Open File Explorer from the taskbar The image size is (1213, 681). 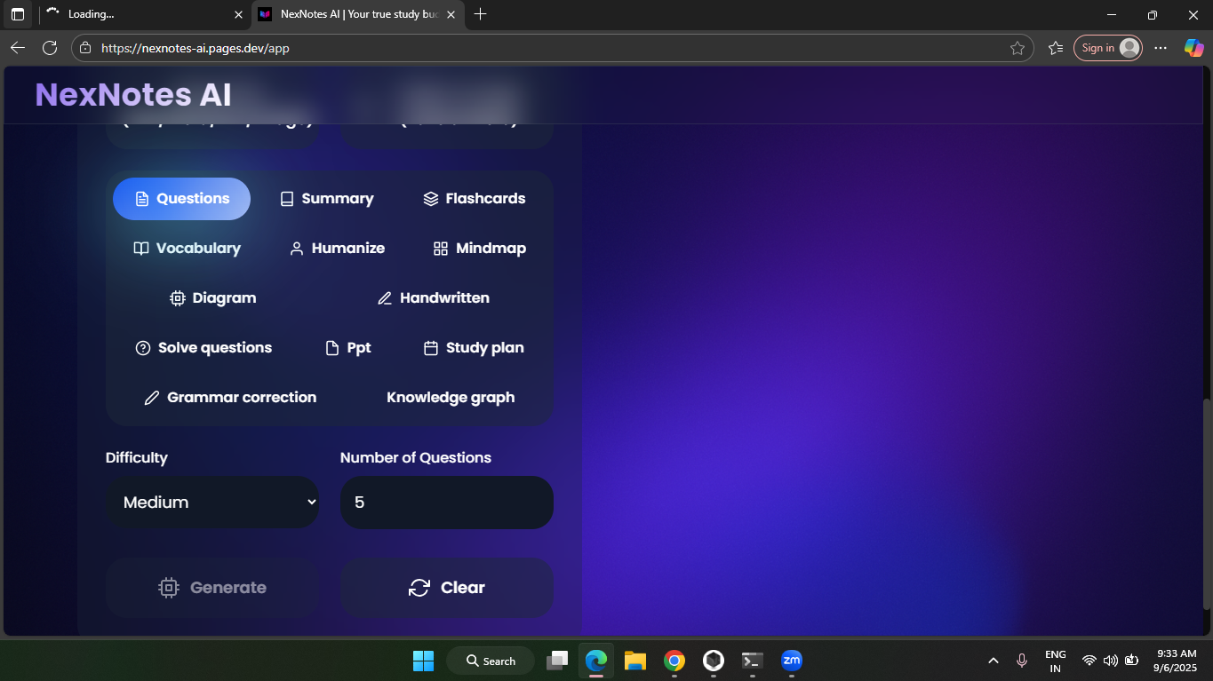pos(634,661)
